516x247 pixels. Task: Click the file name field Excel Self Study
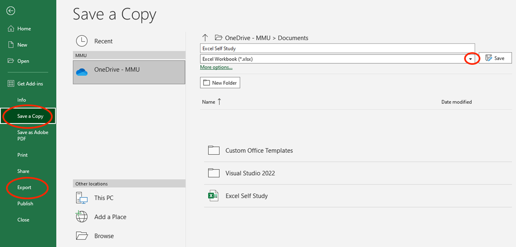tap(338, 48)
